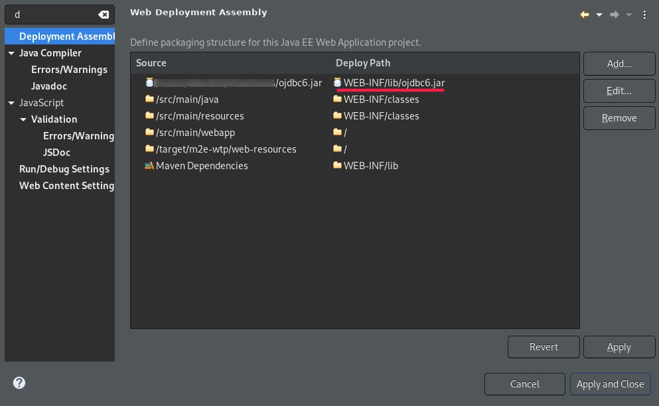659x406 pixels.
Task: Collapse the Validation tree node
Action: point(23,119)
